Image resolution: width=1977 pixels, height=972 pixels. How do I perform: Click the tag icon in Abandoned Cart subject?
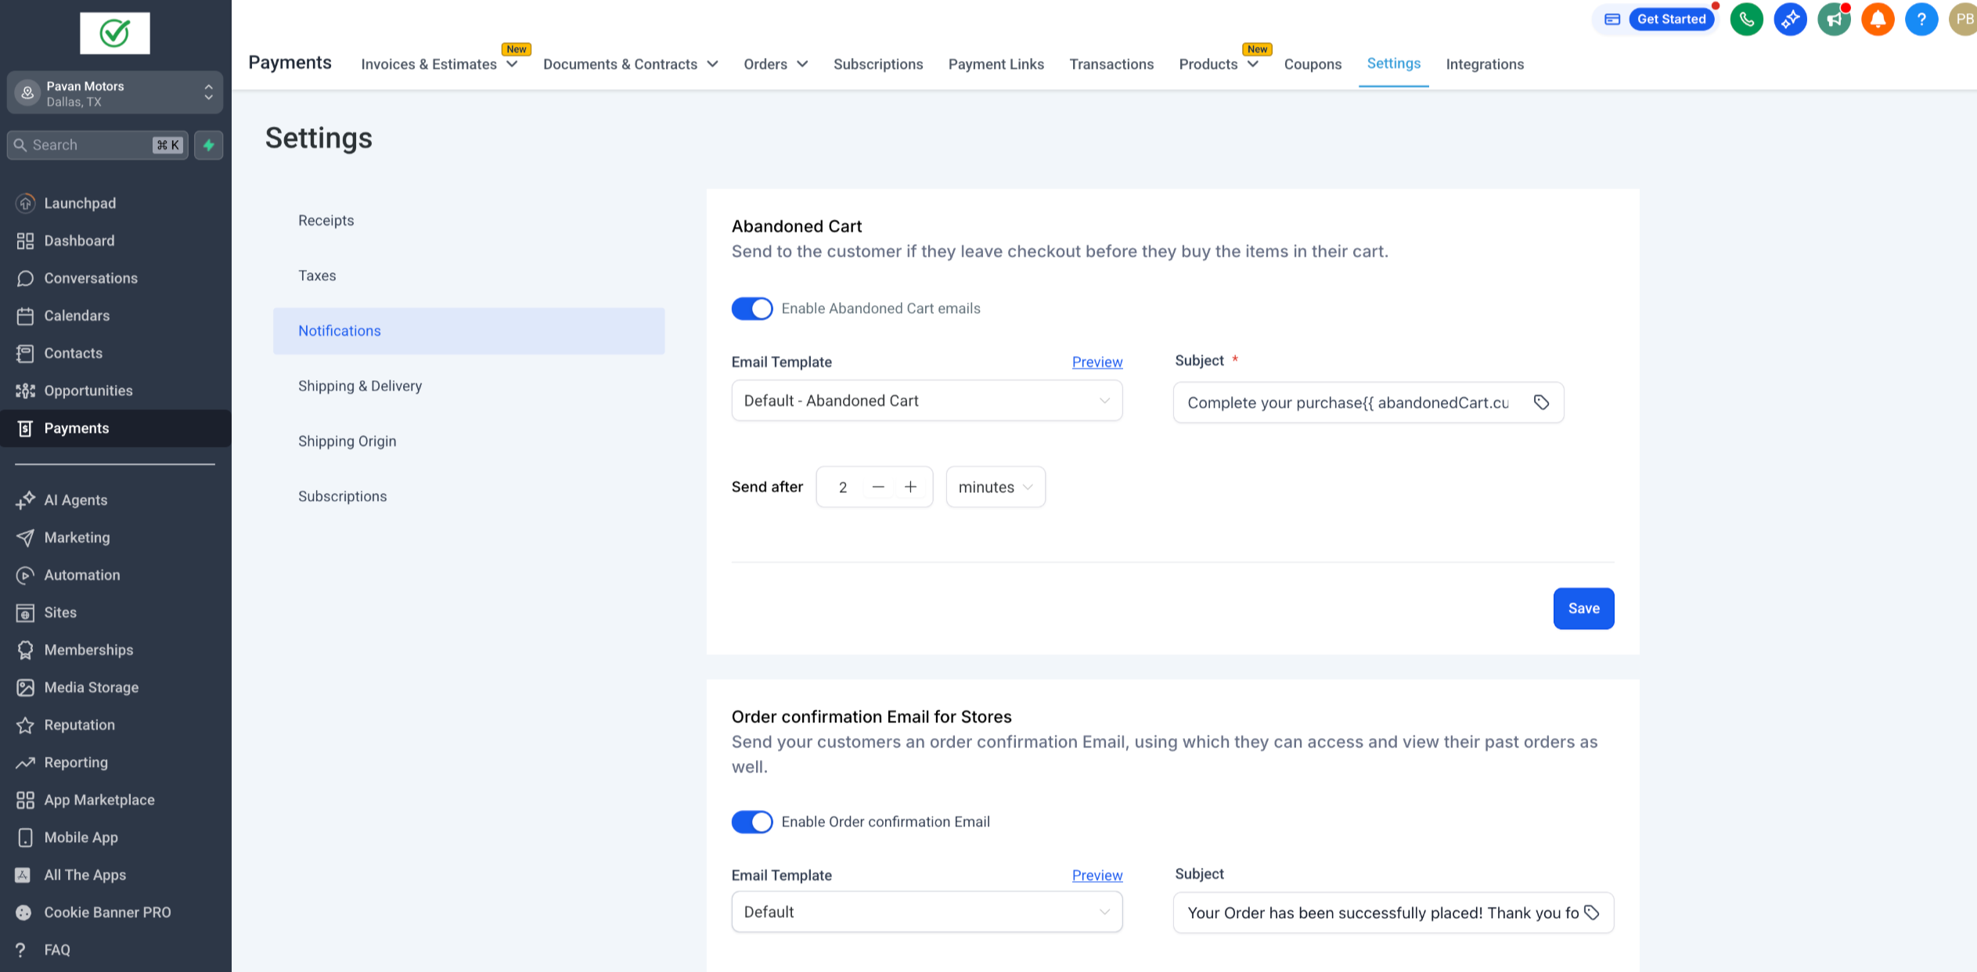coord(1541,402)
